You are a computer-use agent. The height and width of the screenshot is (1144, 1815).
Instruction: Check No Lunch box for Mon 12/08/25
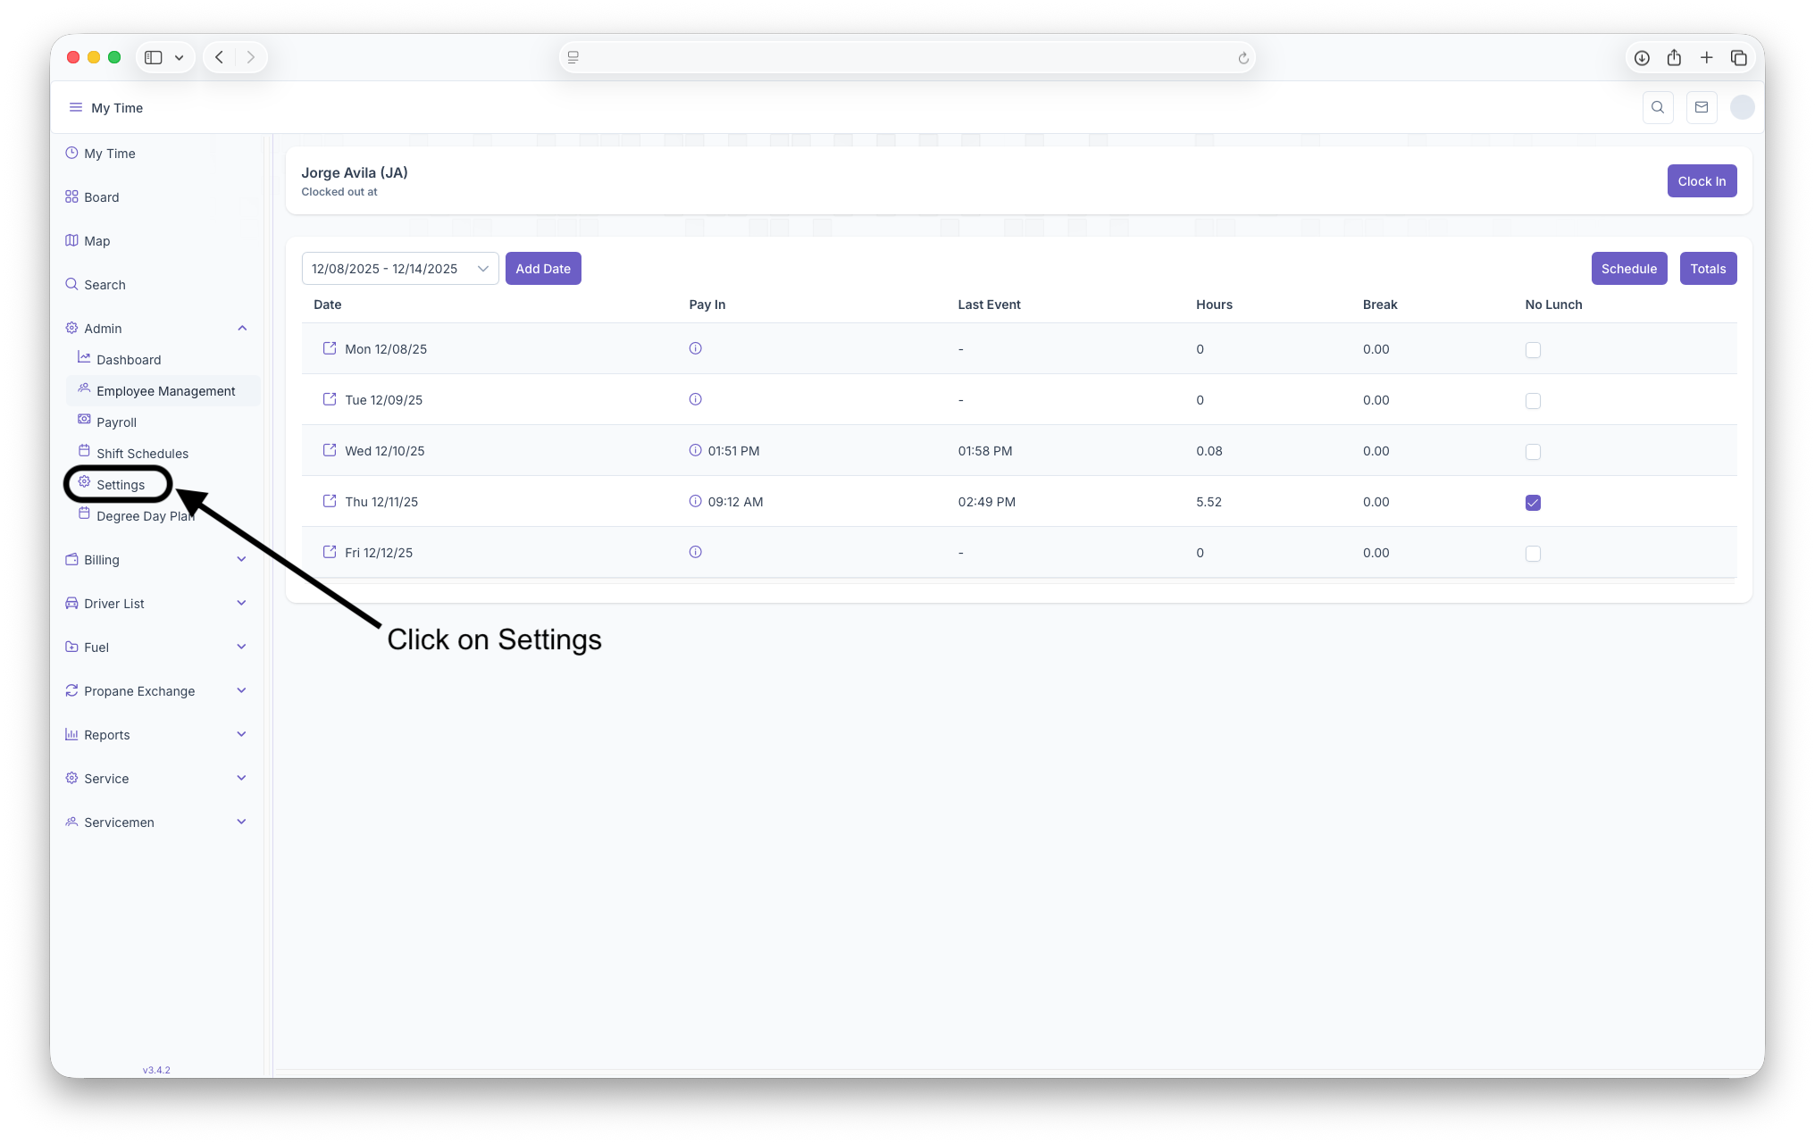coord(1533,350)
